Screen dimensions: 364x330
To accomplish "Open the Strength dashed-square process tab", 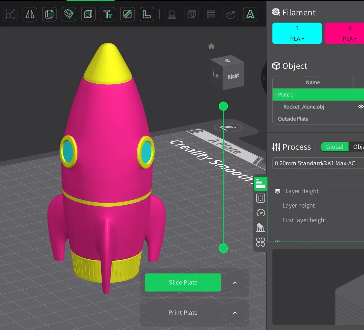I will 260,198.
